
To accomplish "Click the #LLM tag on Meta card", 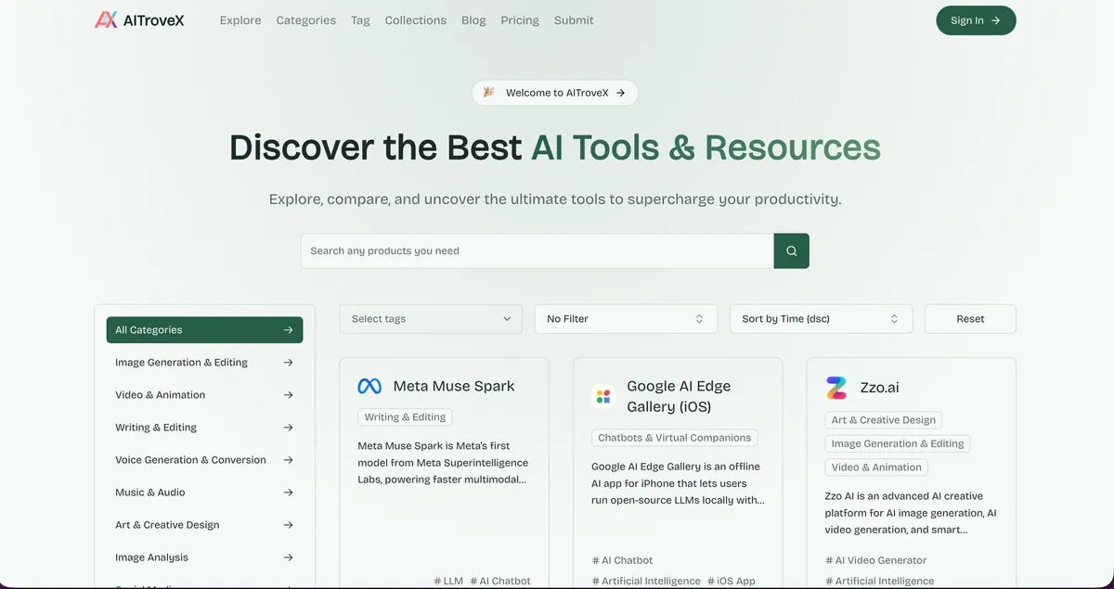I will pos(448,581).
